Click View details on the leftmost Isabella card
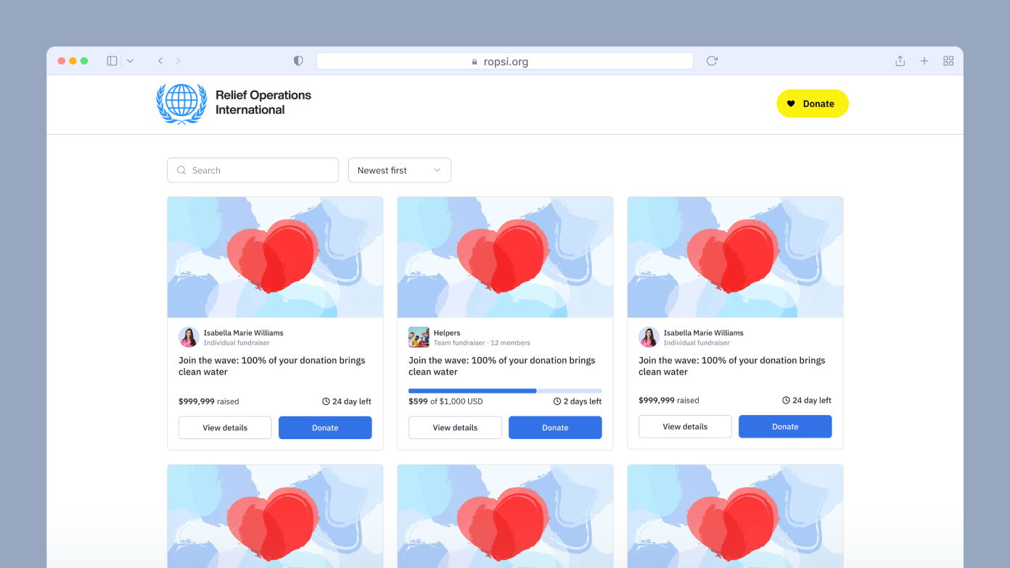This screenshot has height=568, width=1010. coord(225,427)
